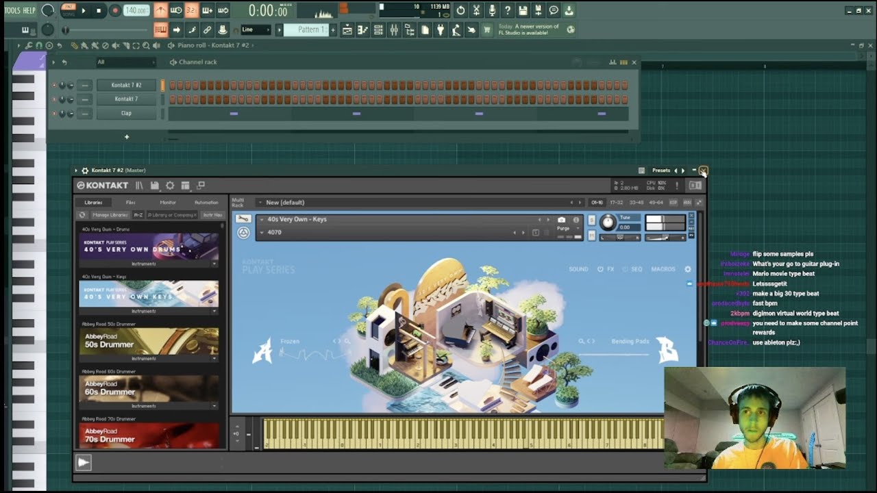Open the plugin picker plug icon
Viewport: 877px width, 493px height.
click(x=440, y=30)
